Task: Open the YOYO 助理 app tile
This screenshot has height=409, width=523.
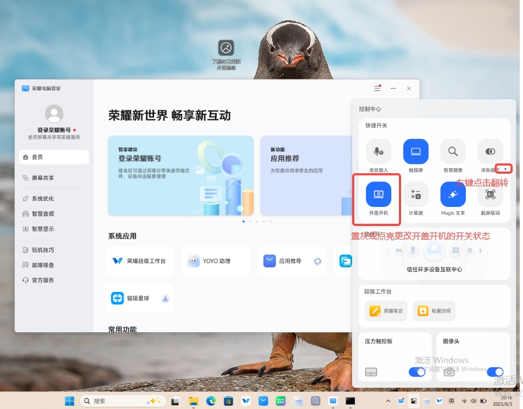Action: 216,261
